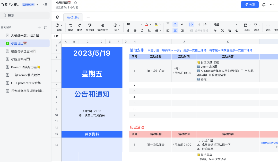Click 更多 more toolbar options

click(268, 27)
